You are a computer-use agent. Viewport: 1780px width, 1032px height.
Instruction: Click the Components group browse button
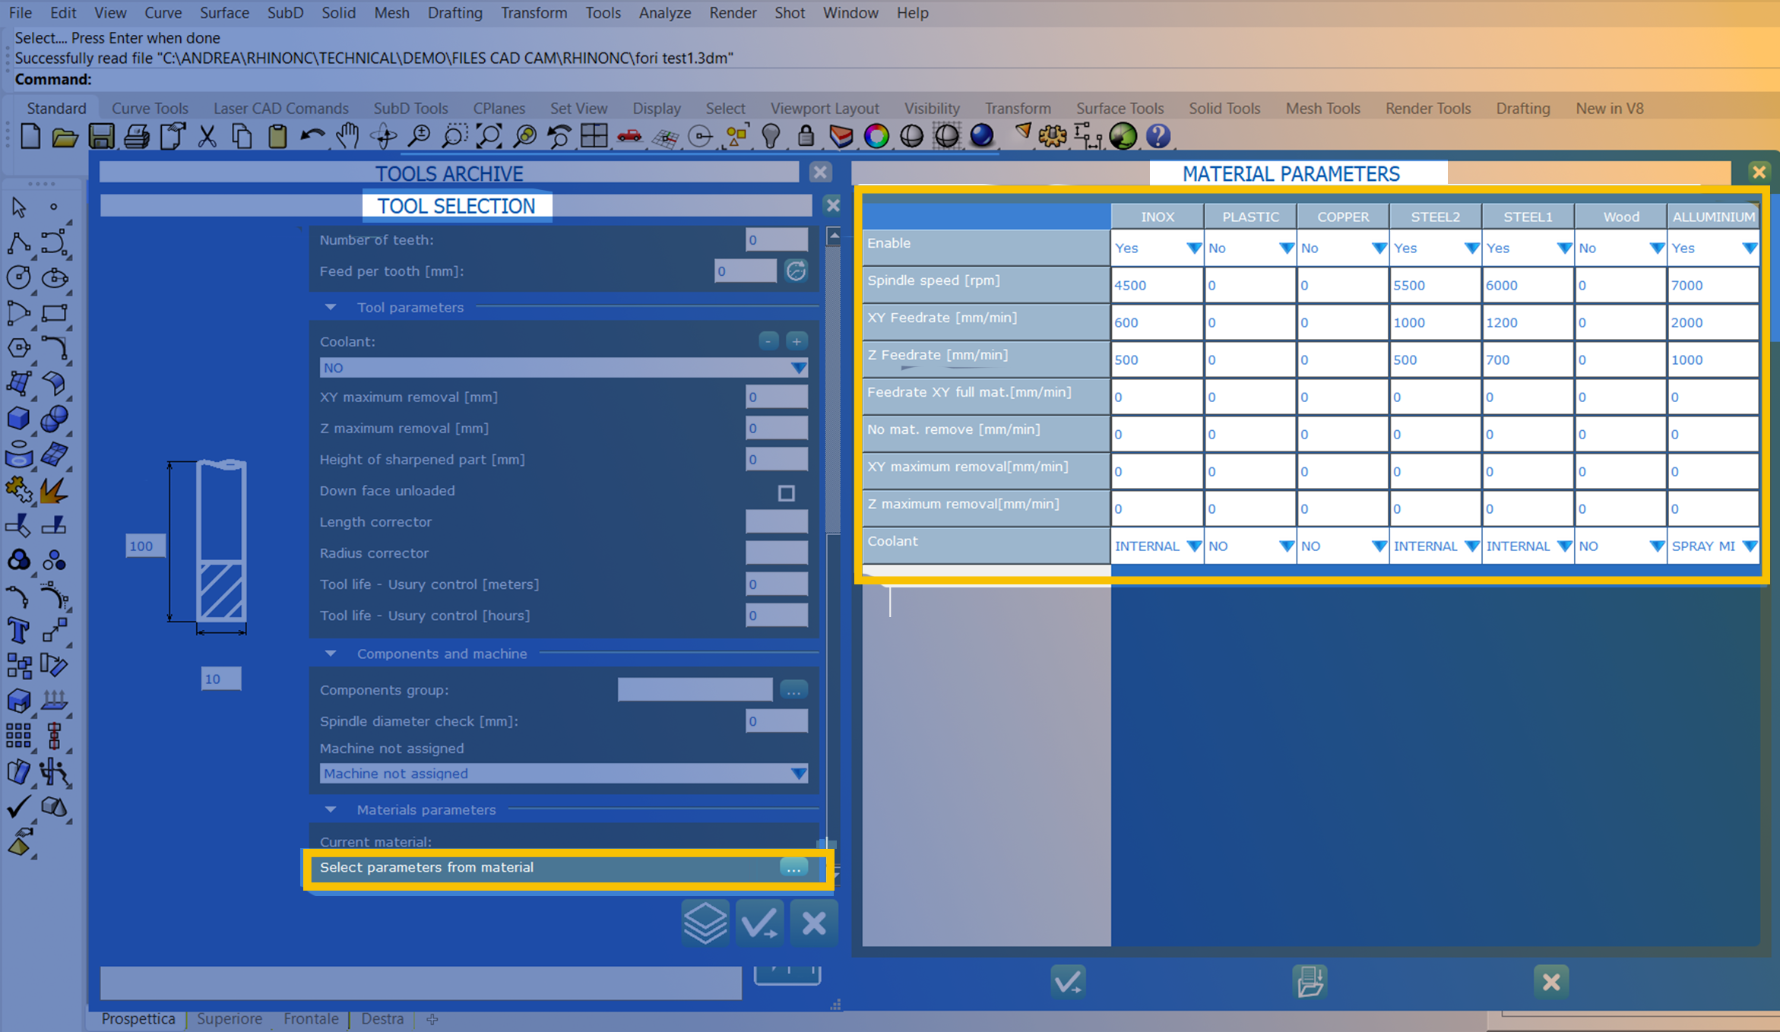[793, 690]
